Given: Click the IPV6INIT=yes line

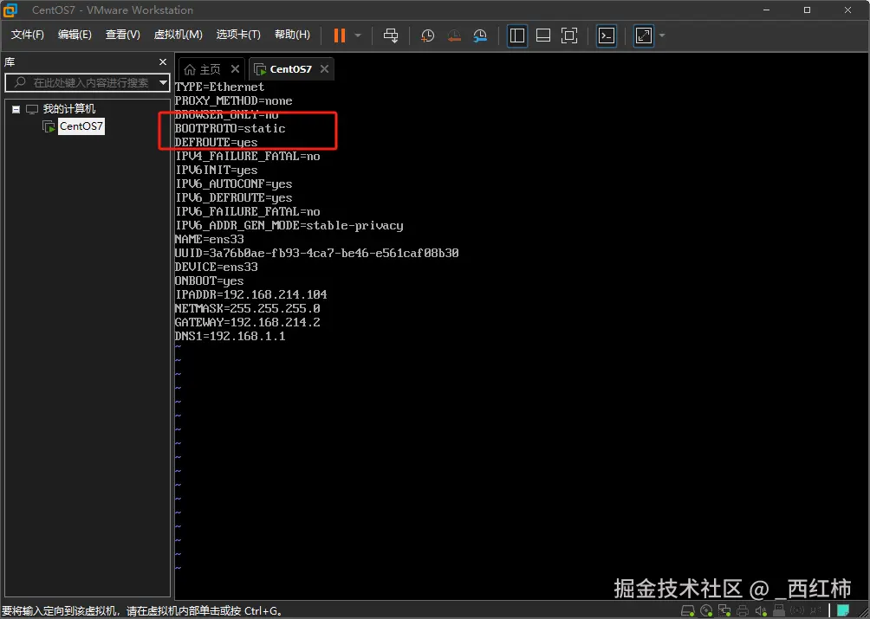Looking at the screenshot, I should coord(217,171).
